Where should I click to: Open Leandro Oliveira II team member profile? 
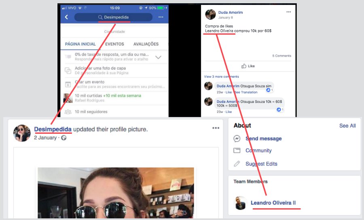click(x=273, y=203)
